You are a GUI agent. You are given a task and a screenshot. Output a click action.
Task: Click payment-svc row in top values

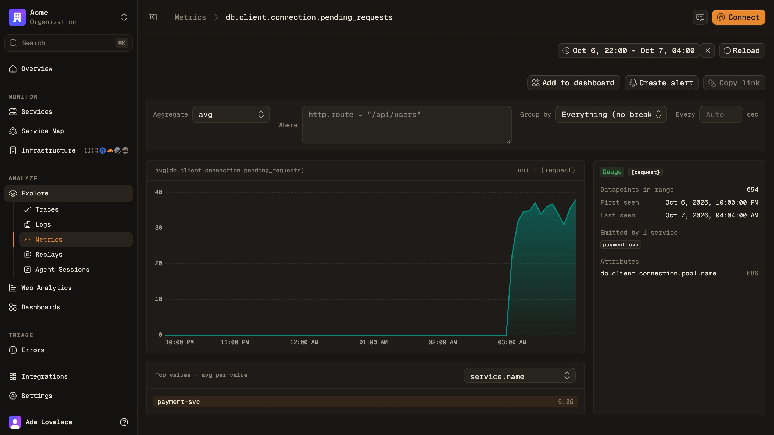coord(365,402)
